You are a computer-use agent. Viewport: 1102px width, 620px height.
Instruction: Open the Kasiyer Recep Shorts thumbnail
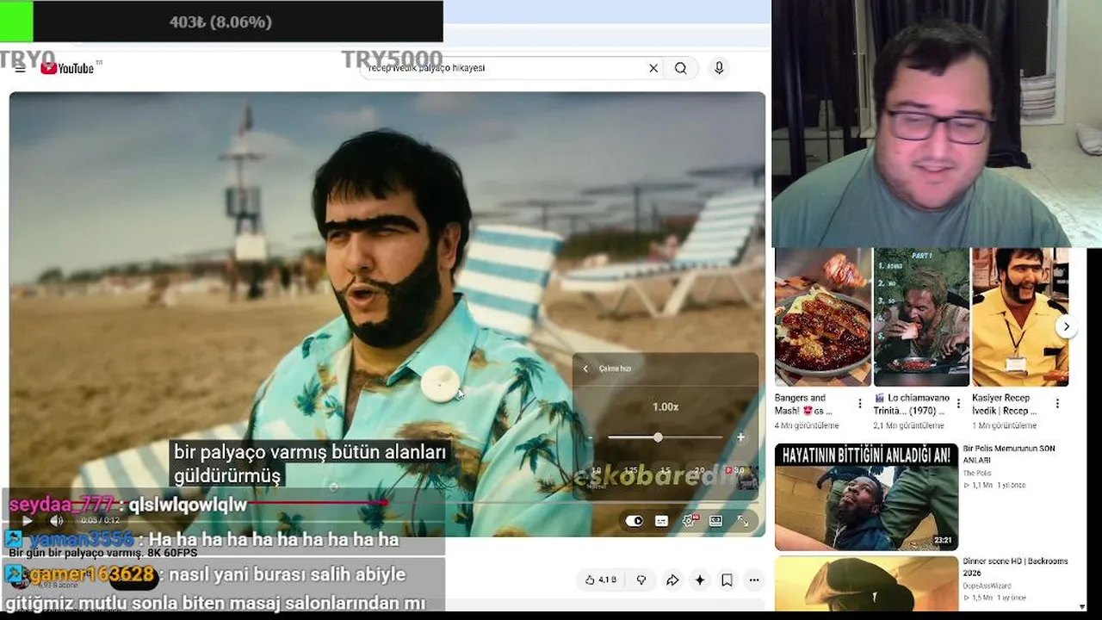[x=1020, y=317]
